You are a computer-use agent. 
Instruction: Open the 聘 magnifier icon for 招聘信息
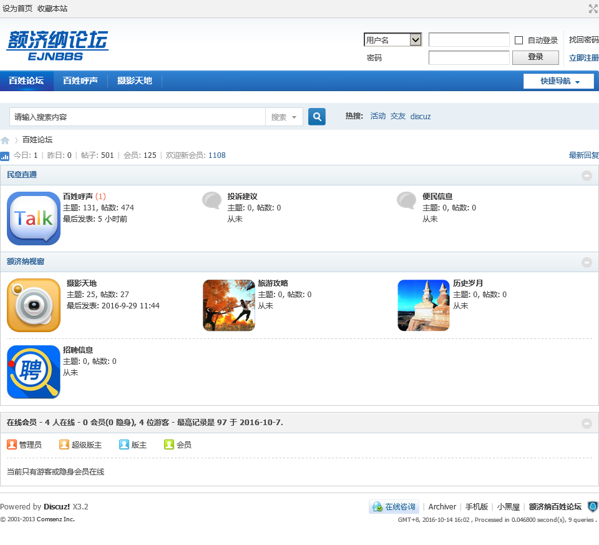coord(34,372)
